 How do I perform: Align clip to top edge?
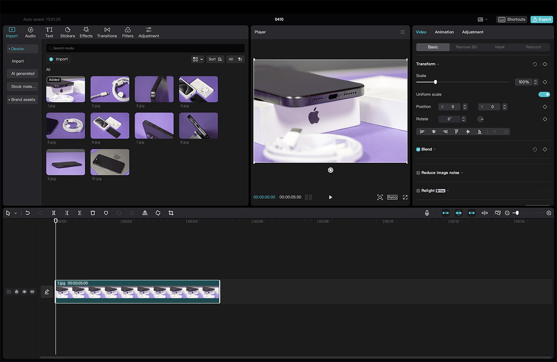click(x=456, y=131)
